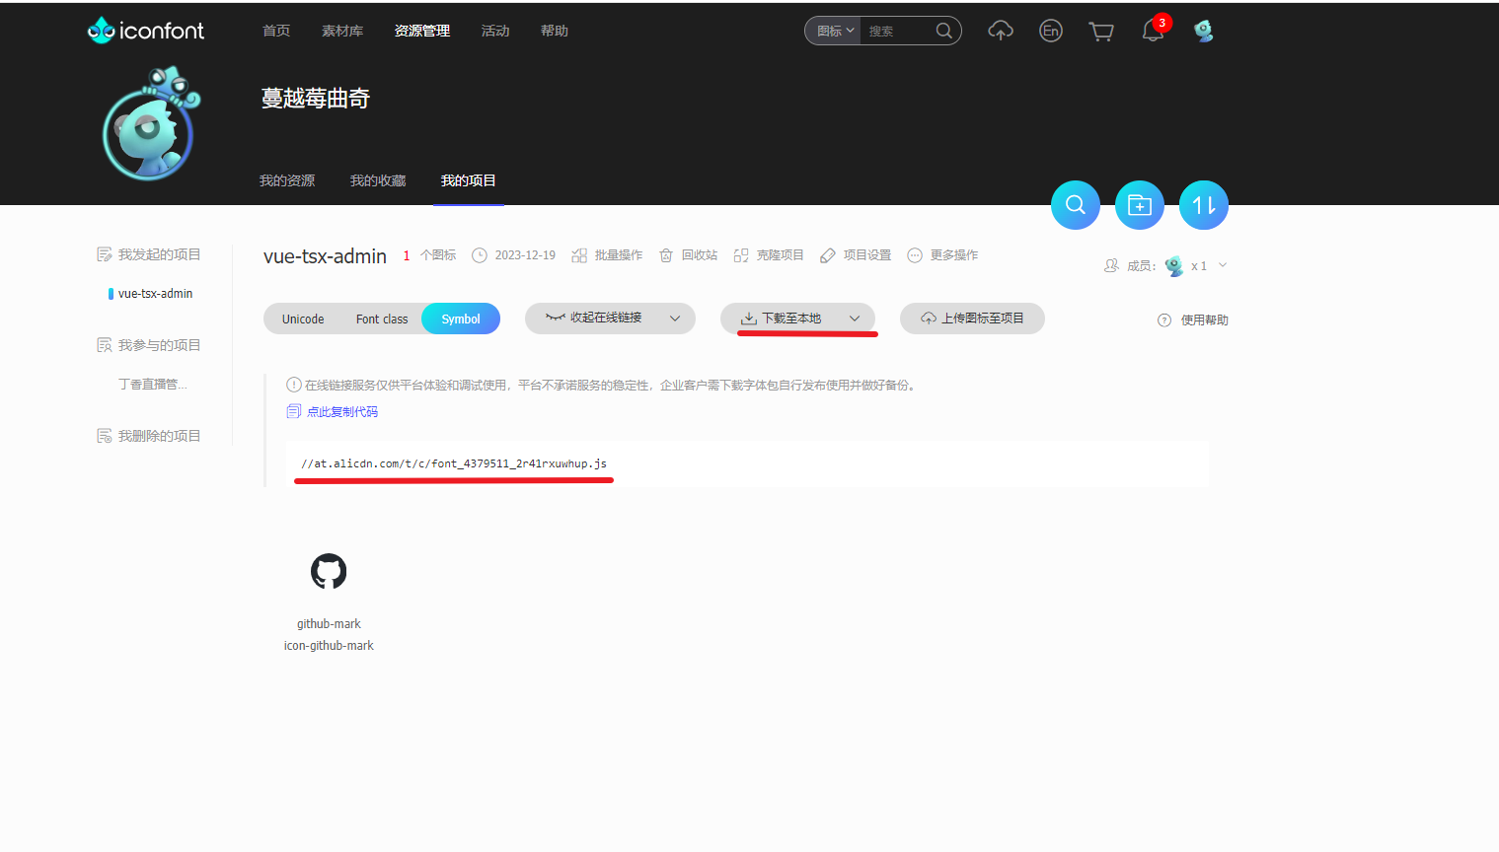Click the large profile avatar image
1499x852 pixels.
click(x=150, y=124)
